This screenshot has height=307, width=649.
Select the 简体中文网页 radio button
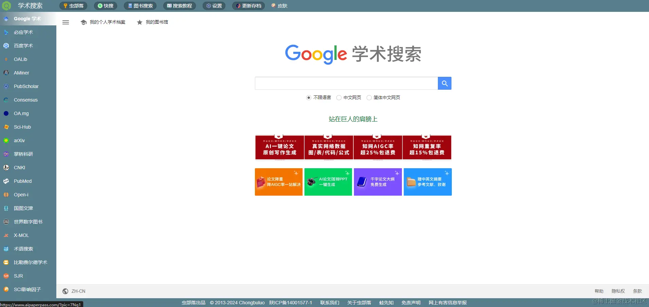click(369, 98)
